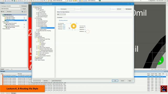The height and width of the screenshot is (94, 168).
Task: Click the Apply button in rules dialog
Action: click(130, 81)
